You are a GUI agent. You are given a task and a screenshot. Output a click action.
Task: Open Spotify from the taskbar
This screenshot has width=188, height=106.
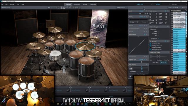click(x=106, y=104)
